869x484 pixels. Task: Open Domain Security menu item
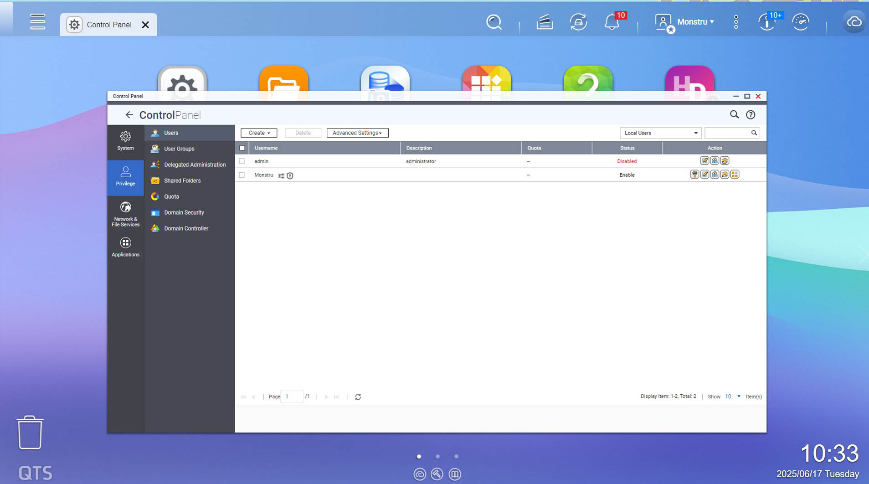190,212
